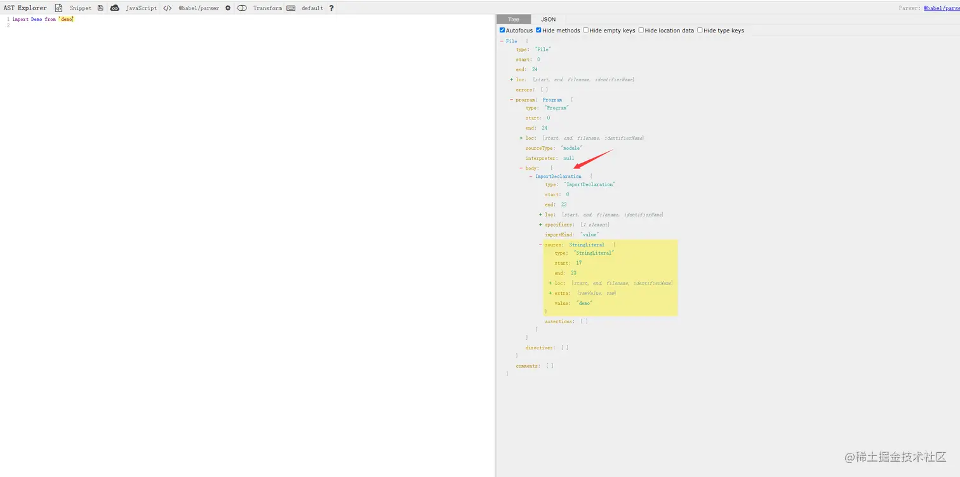The height and width of the screenshot is (477, 960).
Task: Click the sourceType "module" value
Action: click(571, 148)
